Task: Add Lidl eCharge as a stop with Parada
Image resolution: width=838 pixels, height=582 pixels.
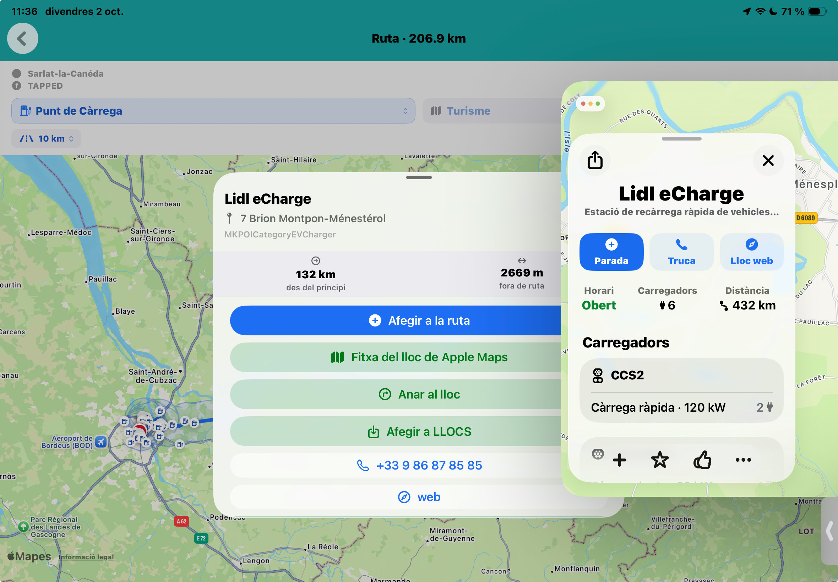Action: (x=611, y=252)
